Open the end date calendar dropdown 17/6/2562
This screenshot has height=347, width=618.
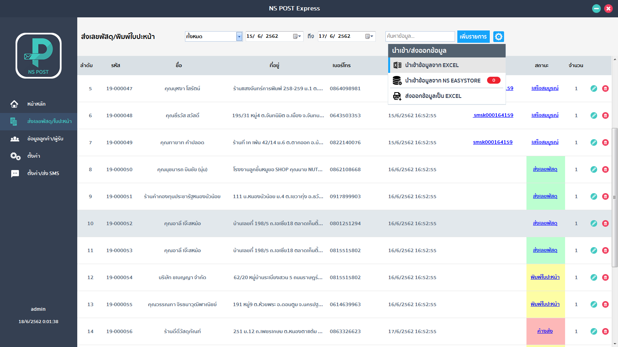(369, 36)
